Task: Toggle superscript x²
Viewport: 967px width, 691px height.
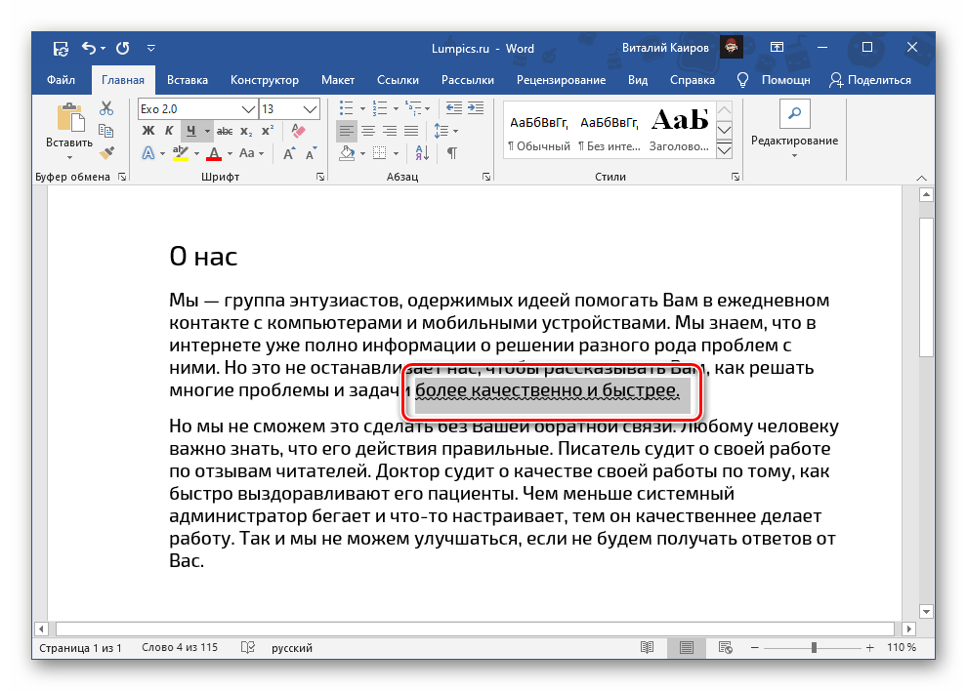Action: (x=267, y=131)
